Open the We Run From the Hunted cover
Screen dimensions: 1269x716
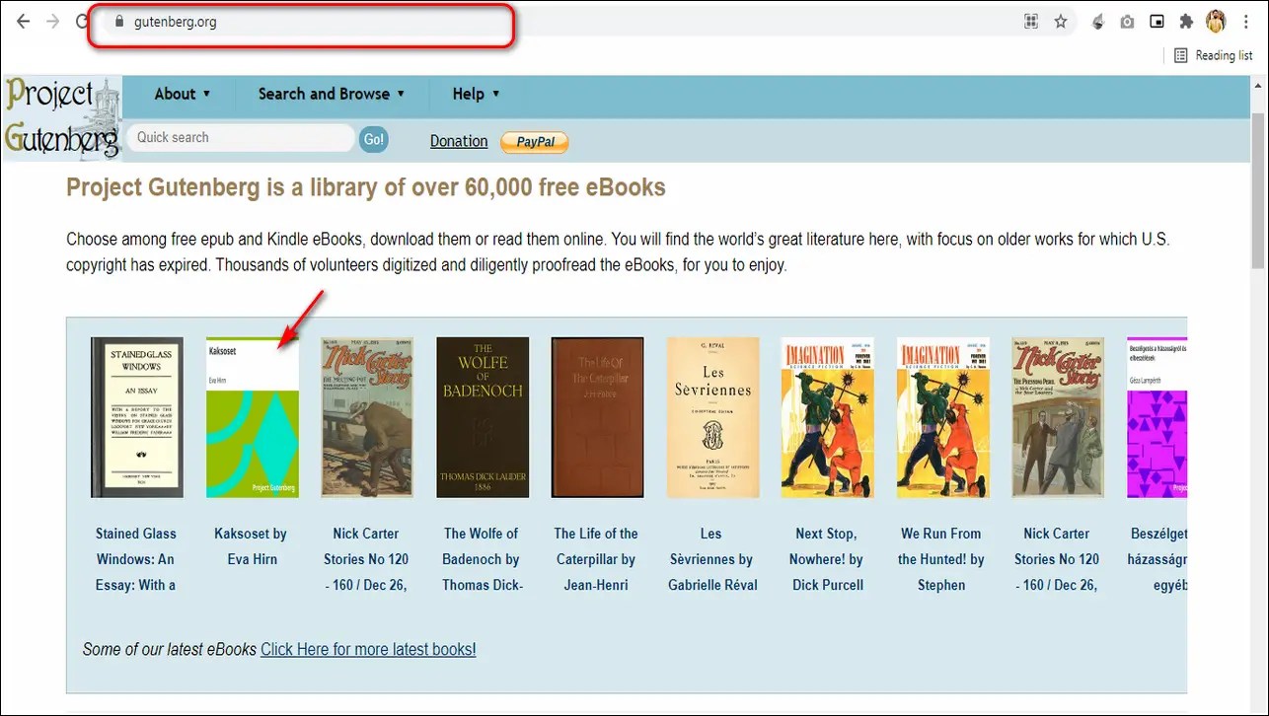(943, 417)
